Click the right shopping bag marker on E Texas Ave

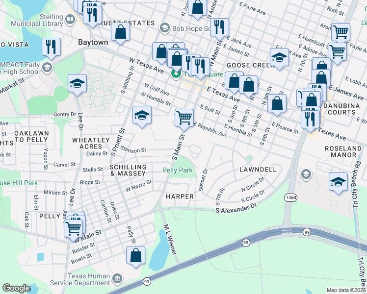click(249, 85)
